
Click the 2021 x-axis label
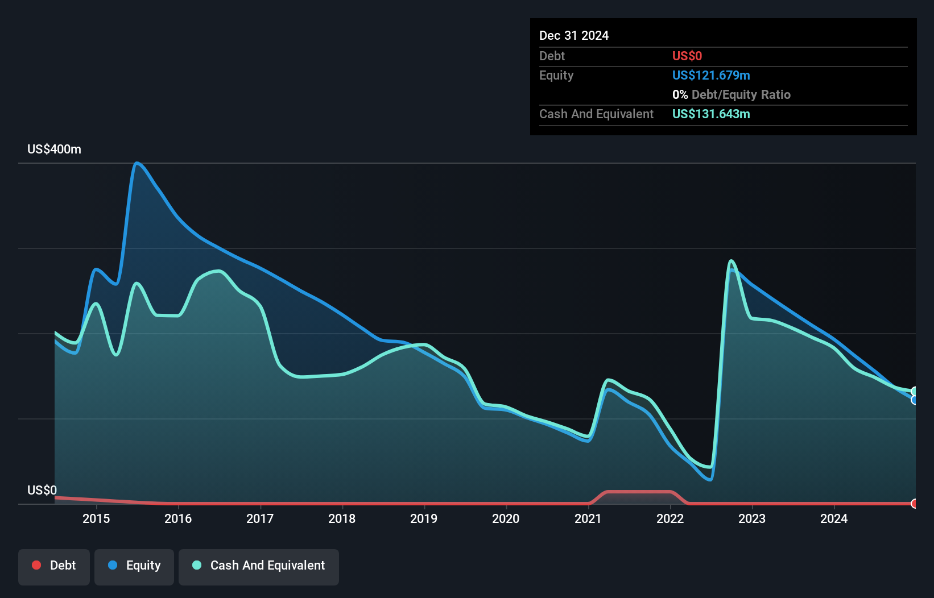pyautogui.click(x=588, y=518)
